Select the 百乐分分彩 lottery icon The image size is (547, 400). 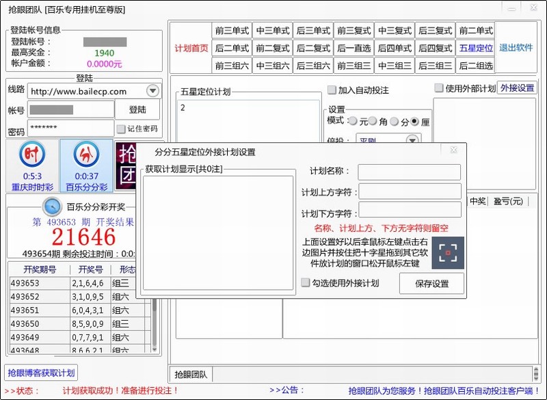pyautogui.click(x=86, y=157)
